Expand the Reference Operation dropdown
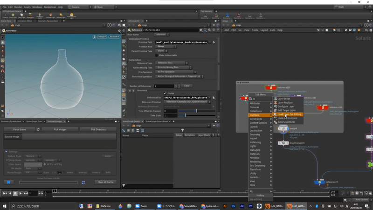Image resolution: width=373 pixels, height=210 pixels. pyautogui.click(x=180, y=77)
